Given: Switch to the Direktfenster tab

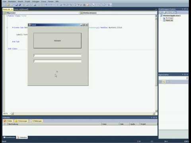Looking at the screenshot, I should point(9,137).
